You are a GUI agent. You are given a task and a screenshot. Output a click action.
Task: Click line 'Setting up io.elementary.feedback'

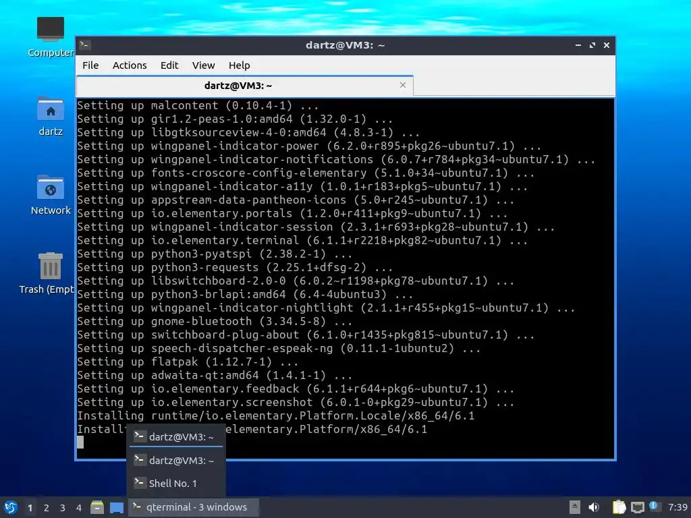[x=296, y=388]
